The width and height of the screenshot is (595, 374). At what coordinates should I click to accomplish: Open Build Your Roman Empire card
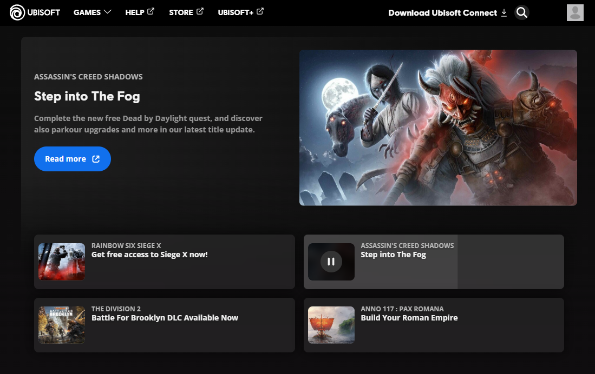coord(434,325)
